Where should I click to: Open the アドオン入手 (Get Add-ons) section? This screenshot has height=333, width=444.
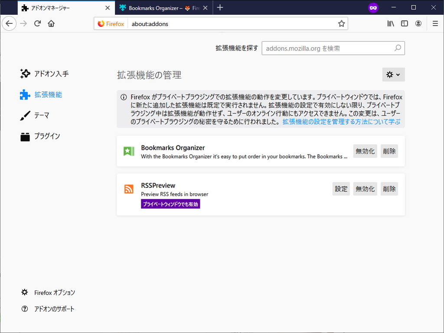tap(48, 74)
